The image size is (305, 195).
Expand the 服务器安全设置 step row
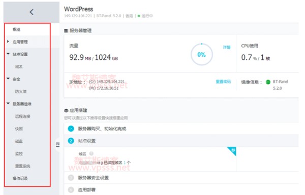181,178
